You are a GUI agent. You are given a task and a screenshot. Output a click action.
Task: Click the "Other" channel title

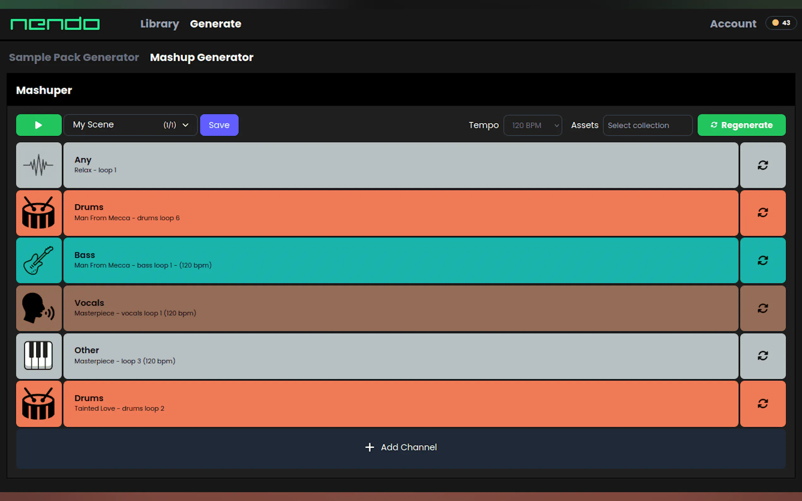(x=87, y=350)
